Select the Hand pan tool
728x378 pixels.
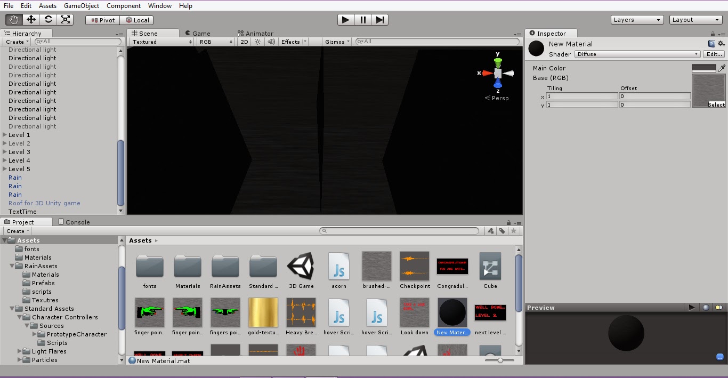point(13,19)
